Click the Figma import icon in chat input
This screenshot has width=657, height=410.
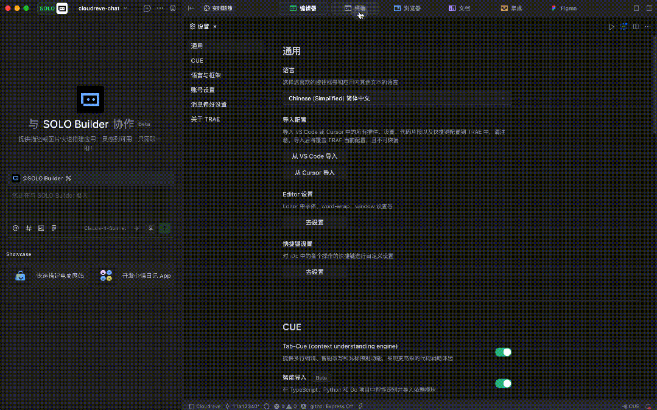[x=54, y=228]
